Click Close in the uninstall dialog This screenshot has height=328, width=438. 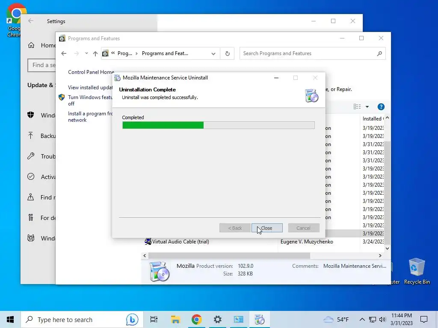267,228
